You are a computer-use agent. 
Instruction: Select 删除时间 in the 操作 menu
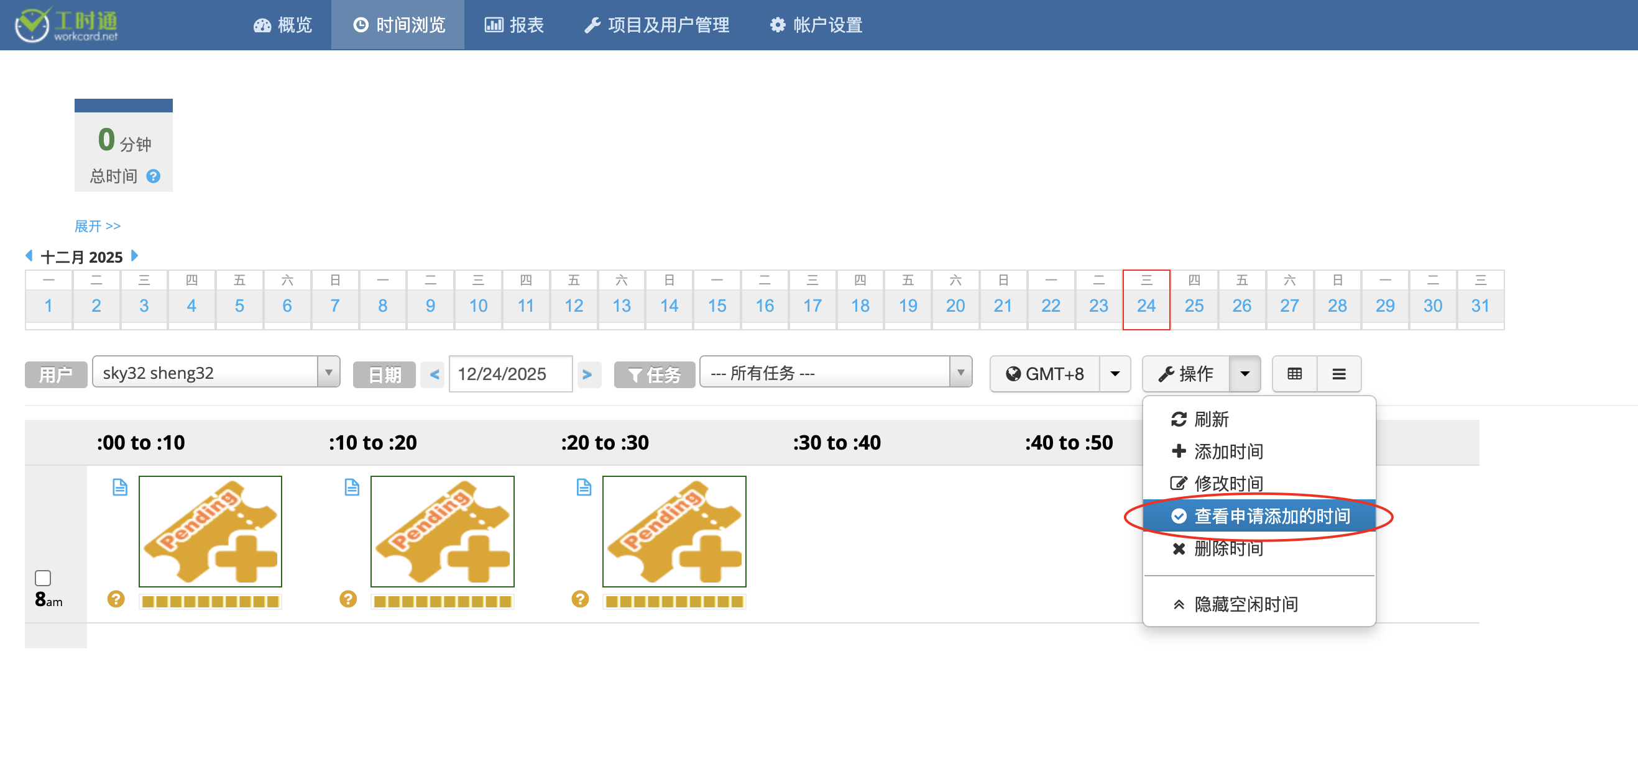coord(1227,549)
